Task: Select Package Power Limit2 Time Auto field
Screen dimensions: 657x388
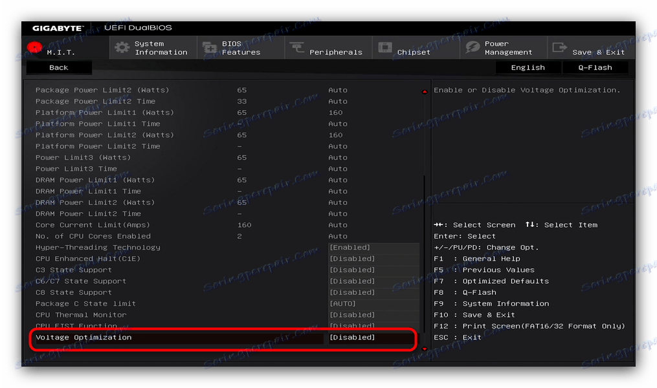Action: coord(338,102)
